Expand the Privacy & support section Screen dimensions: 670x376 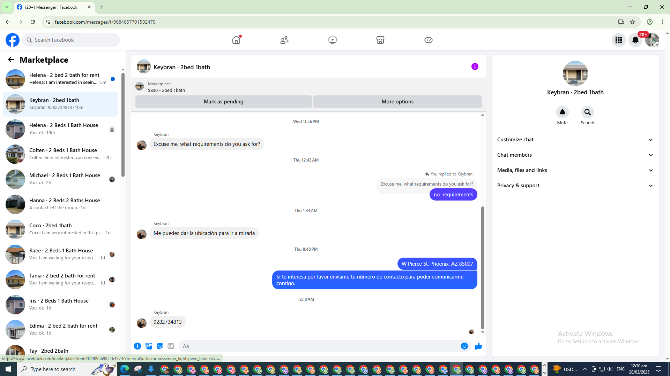coord(575,186)
